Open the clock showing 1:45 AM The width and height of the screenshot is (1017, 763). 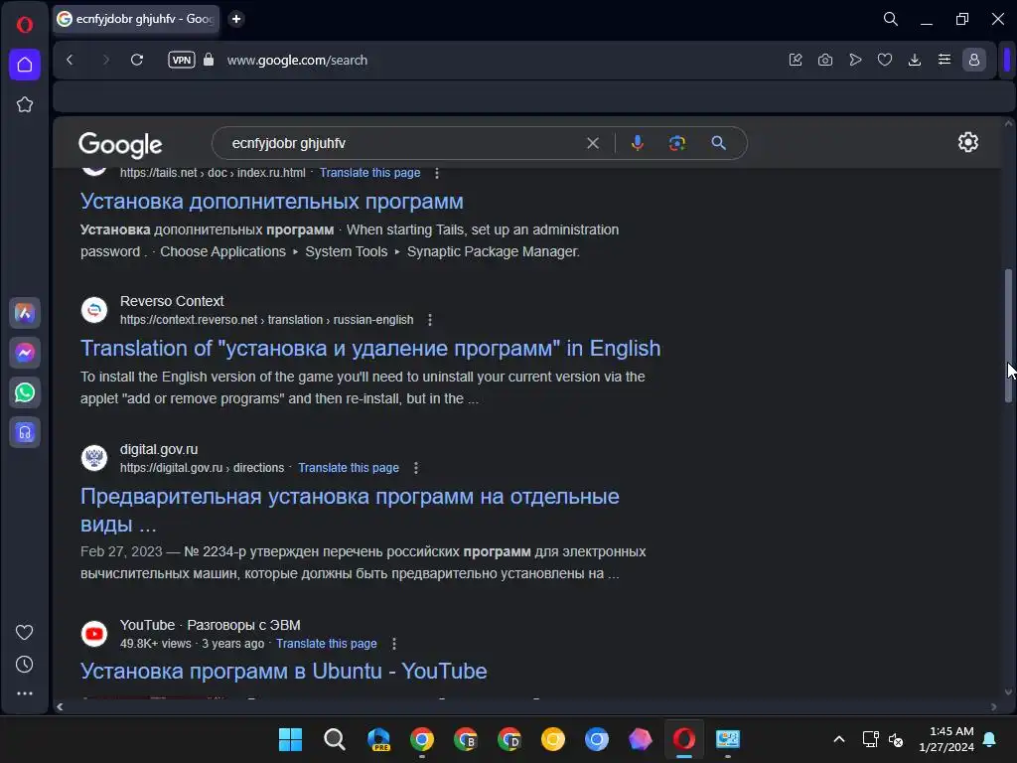tap(946, 739)
